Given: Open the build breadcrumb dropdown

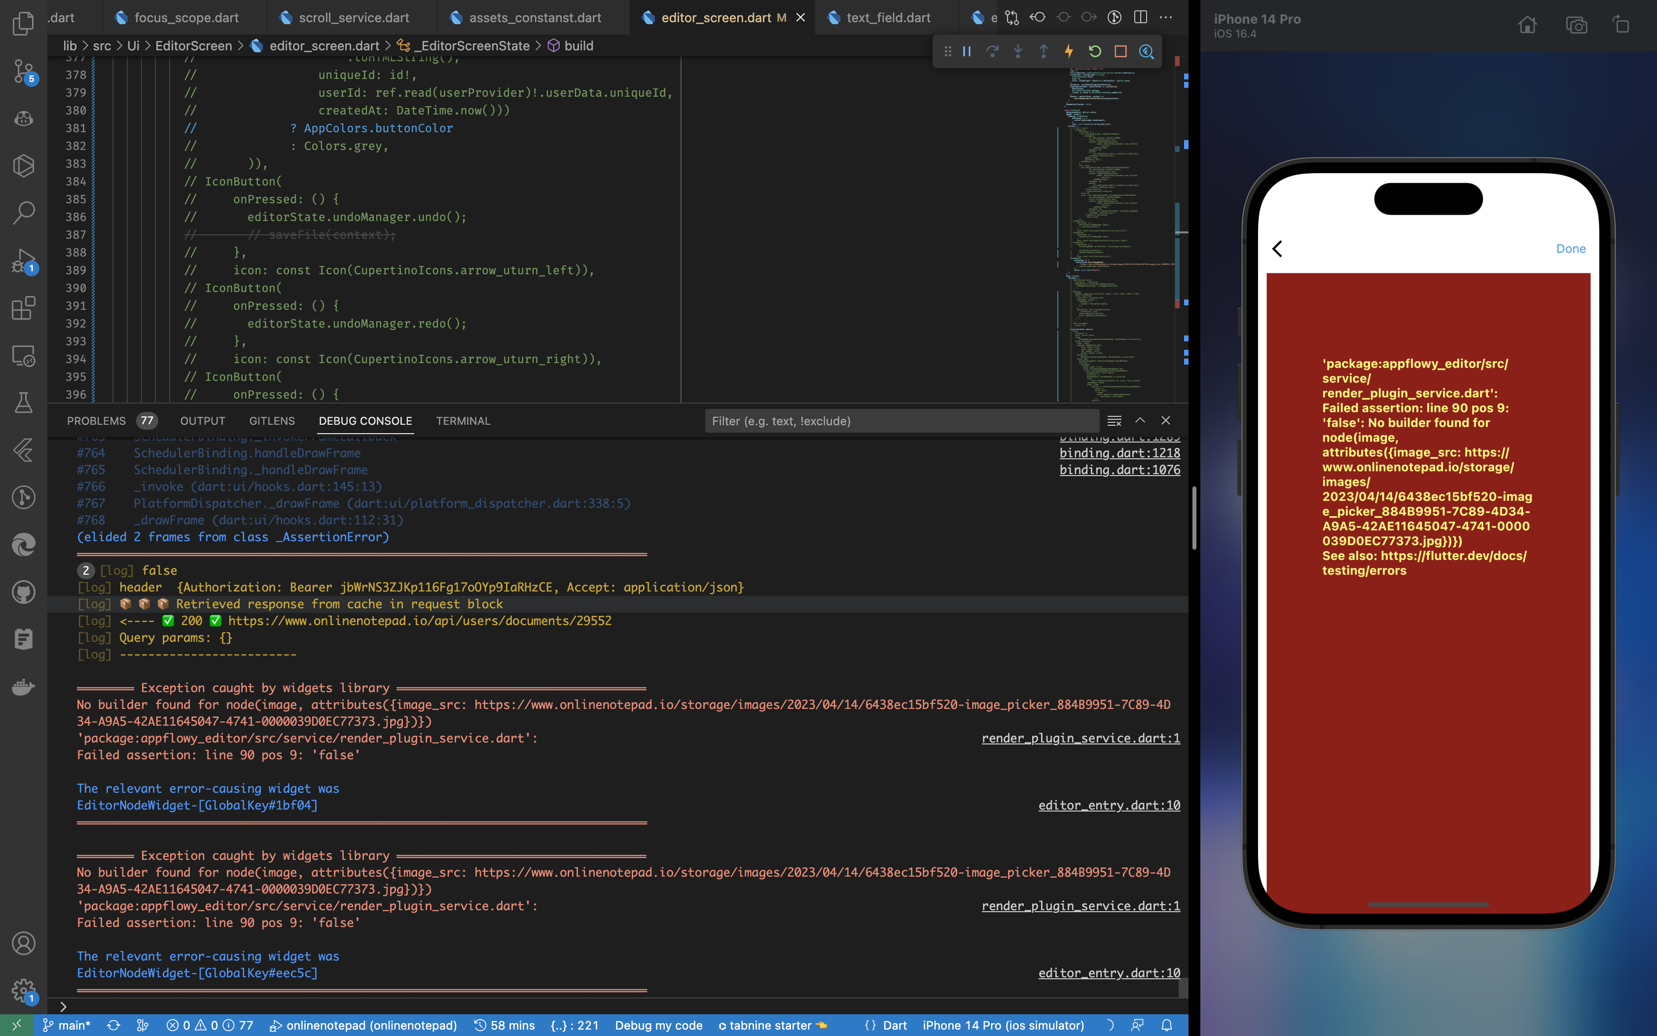Looking at the screenshot, I should 571,46.
